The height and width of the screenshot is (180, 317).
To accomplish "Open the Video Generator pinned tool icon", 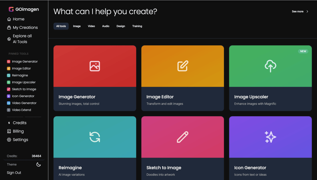I will coord(9,103).
